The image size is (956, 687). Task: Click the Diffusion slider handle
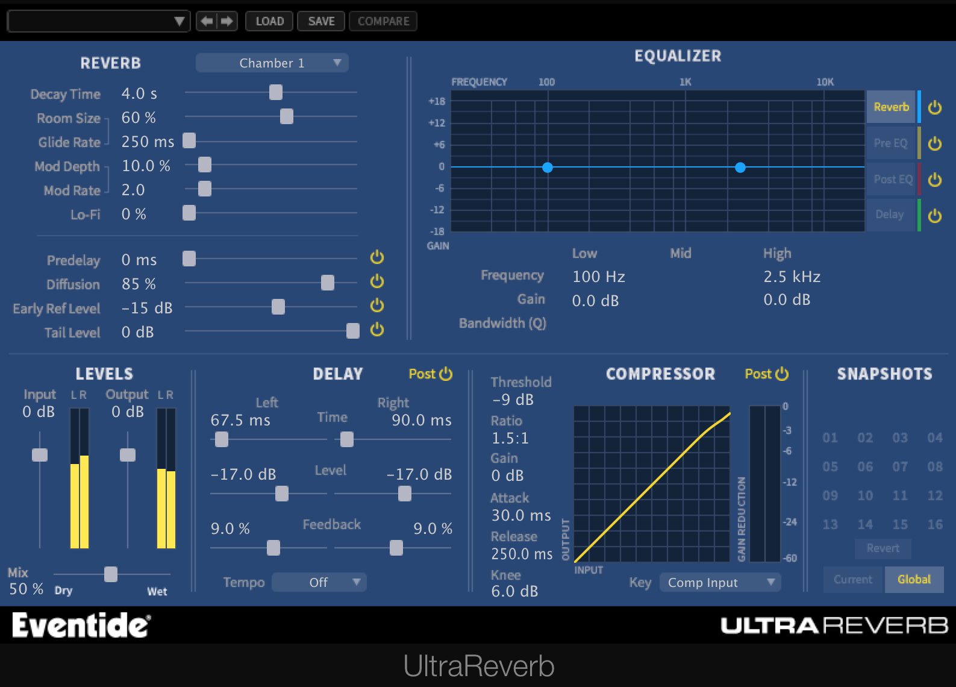[x=328, y=283]
